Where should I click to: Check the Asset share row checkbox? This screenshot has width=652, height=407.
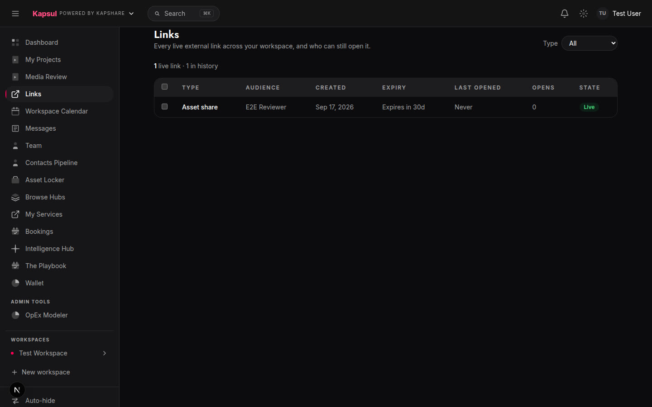(165, 107)
